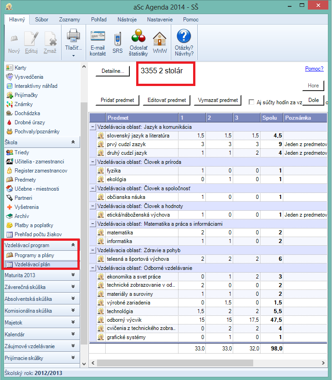Viewport: 332px width, 380px height.
Task: Click horizontal scrollbar right arrow
Action: tap(323, 363)
